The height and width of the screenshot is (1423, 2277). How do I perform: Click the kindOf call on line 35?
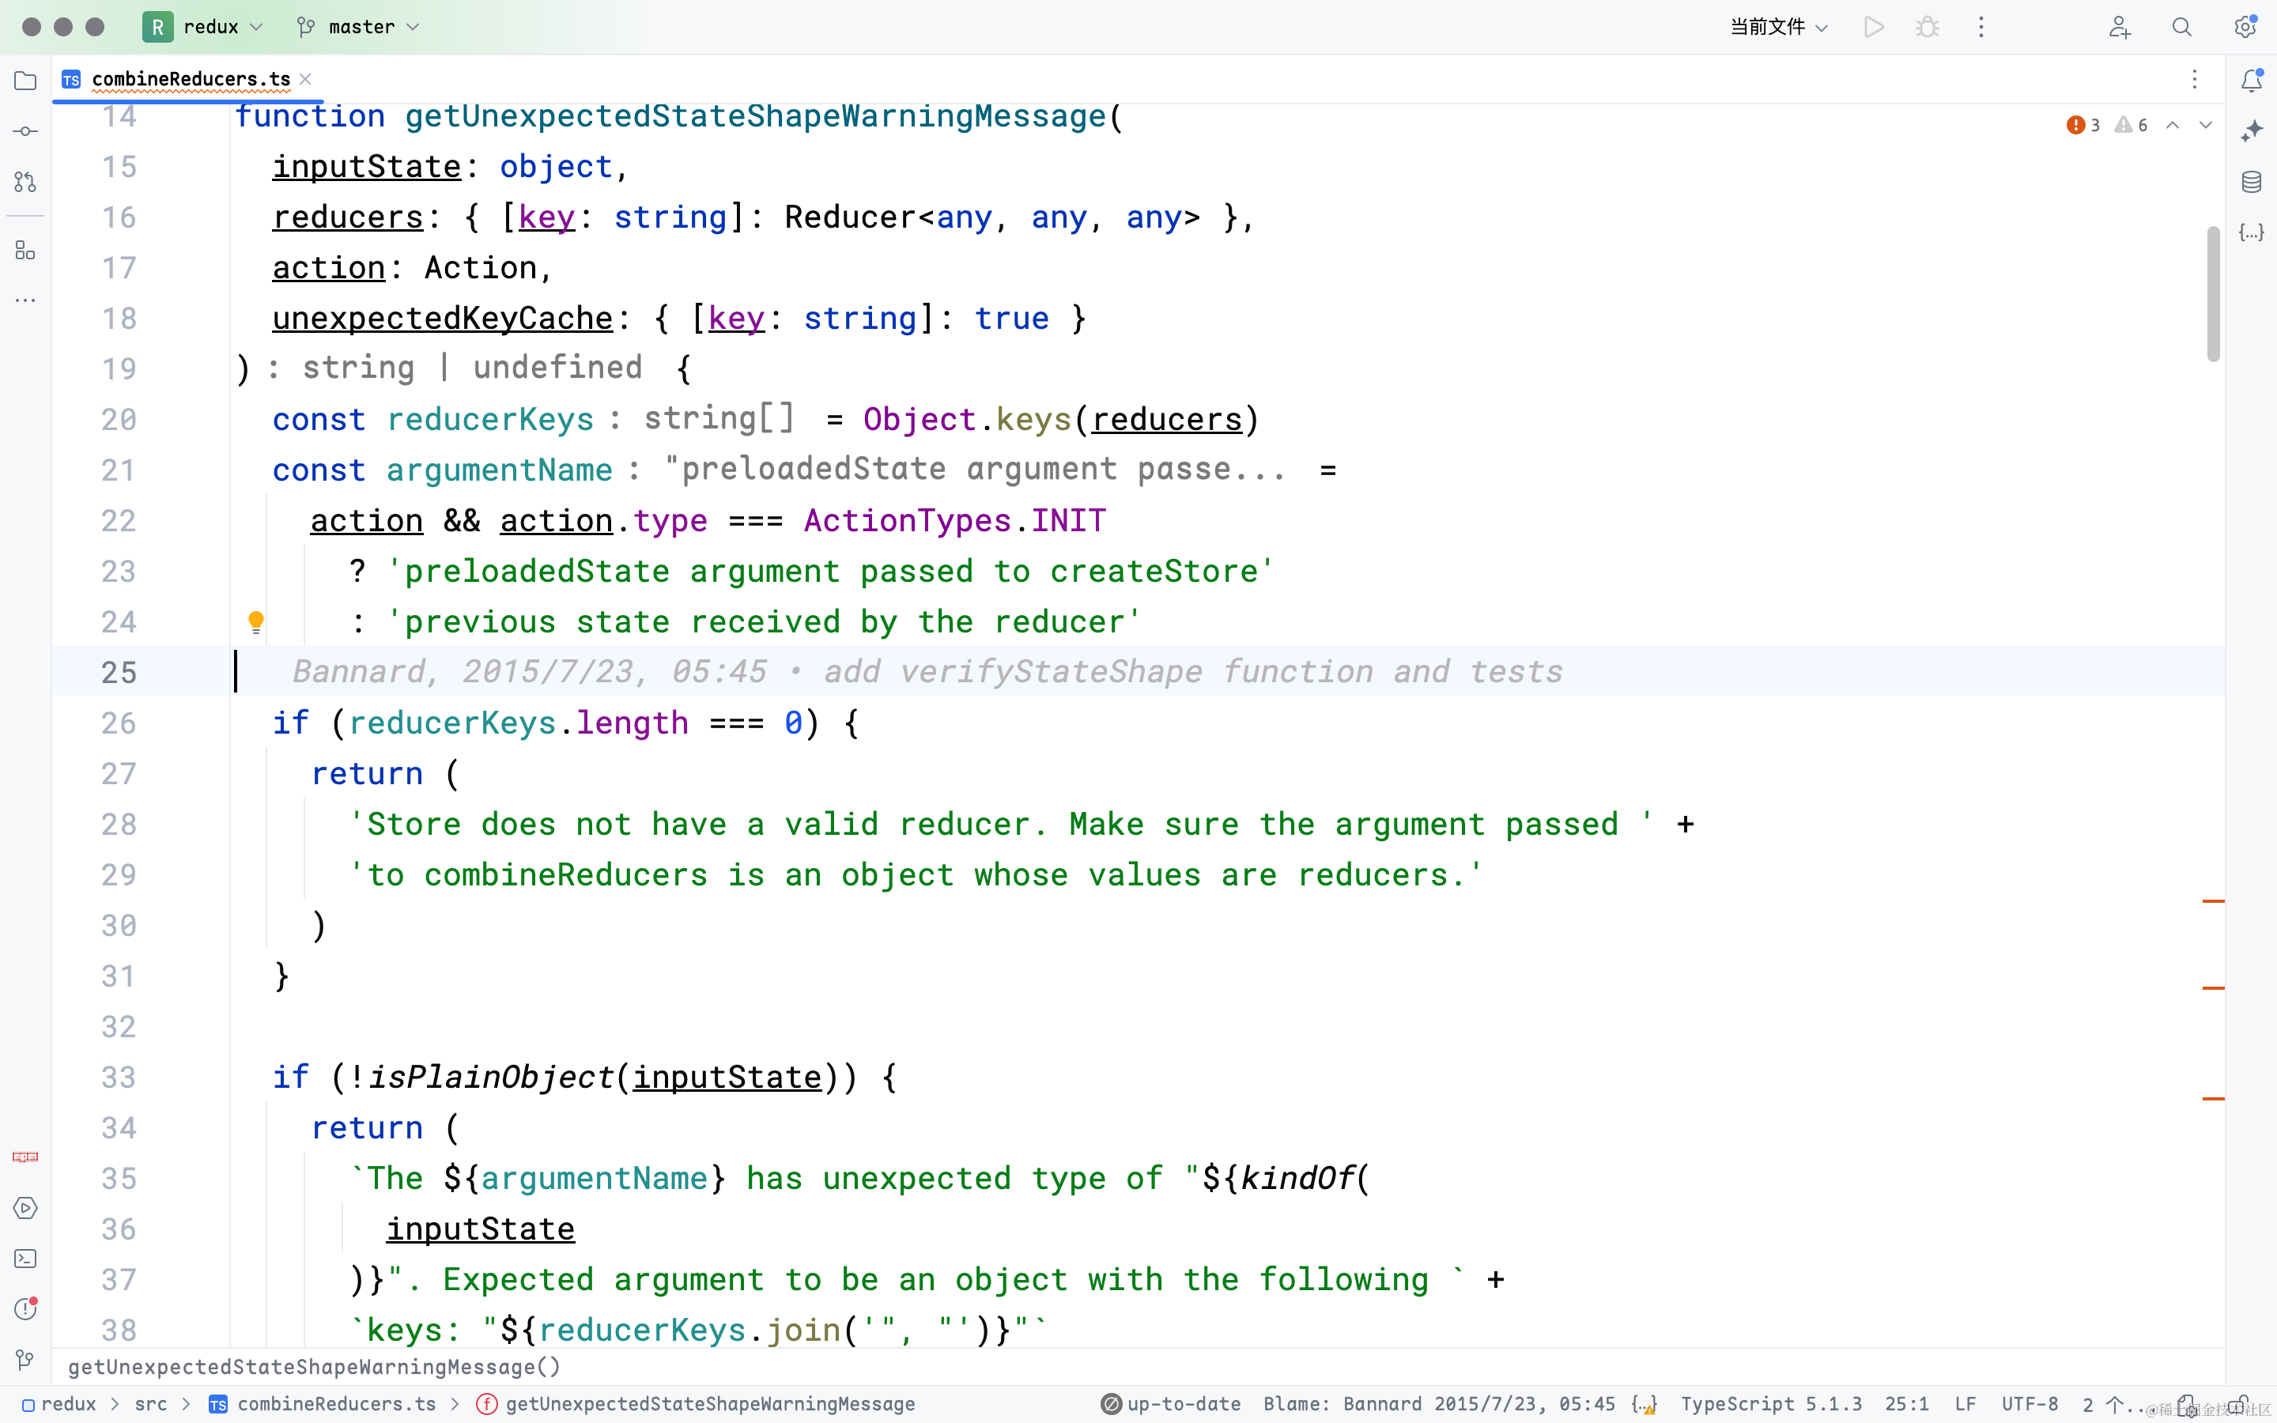coord(1297,1178)
